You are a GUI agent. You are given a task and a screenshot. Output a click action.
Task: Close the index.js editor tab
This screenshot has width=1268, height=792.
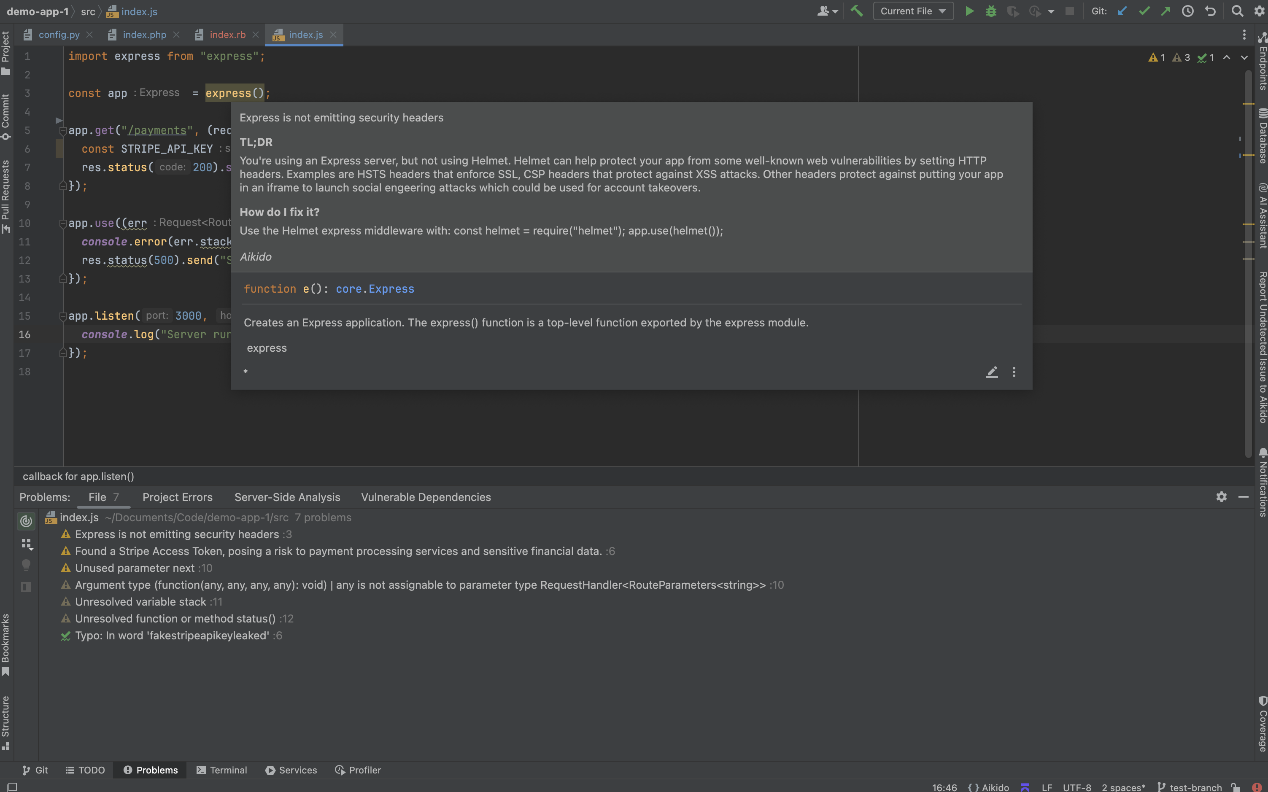[x=333, y=35]
